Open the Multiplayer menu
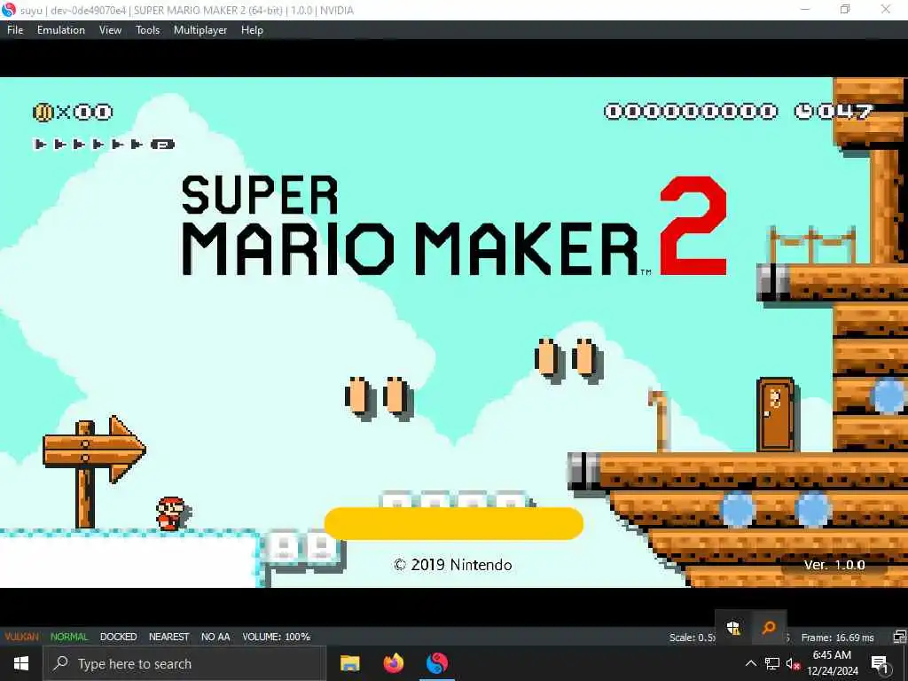The width and height of the screenshot is (908, 681). click(200, 30)
